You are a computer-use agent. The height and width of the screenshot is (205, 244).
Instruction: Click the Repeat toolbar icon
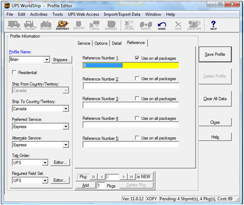tap(146, 25)
